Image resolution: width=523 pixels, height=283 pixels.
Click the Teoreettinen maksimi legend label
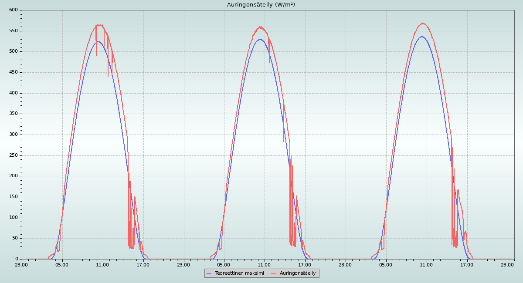coord(239,273)
